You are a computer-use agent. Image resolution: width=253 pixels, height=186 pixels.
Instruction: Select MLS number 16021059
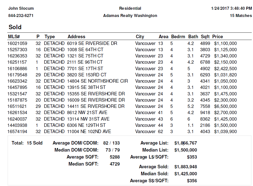(x=17, y=43)
